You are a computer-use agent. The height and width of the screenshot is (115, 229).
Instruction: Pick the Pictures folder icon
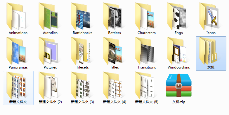pos(48,51)
